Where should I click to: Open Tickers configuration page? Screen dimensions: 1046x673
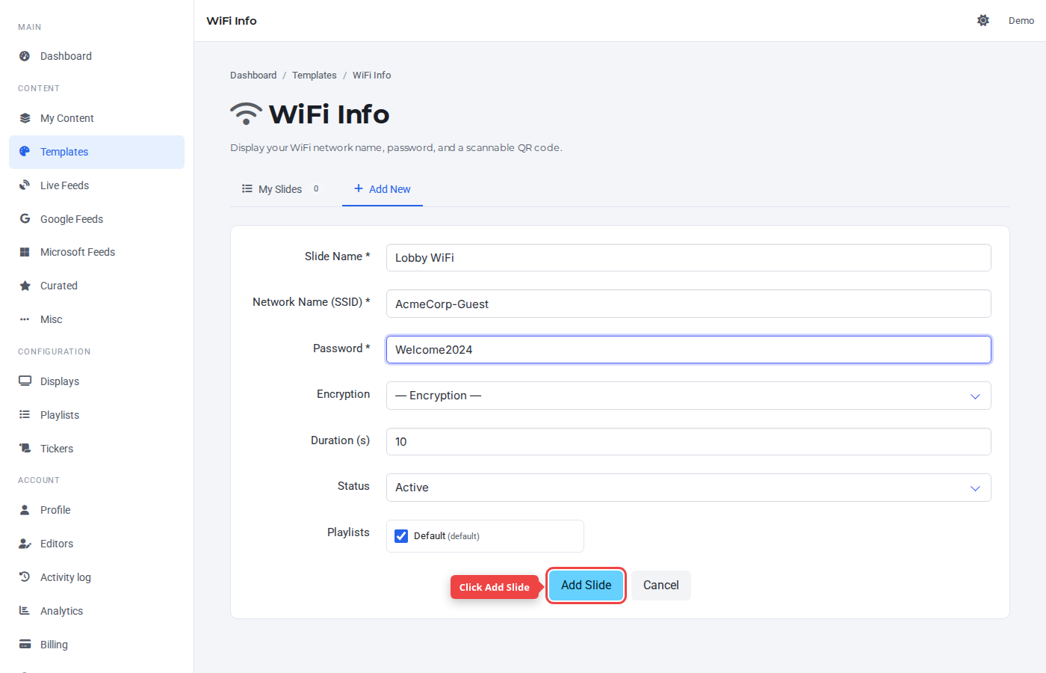[x=96, y=449]
